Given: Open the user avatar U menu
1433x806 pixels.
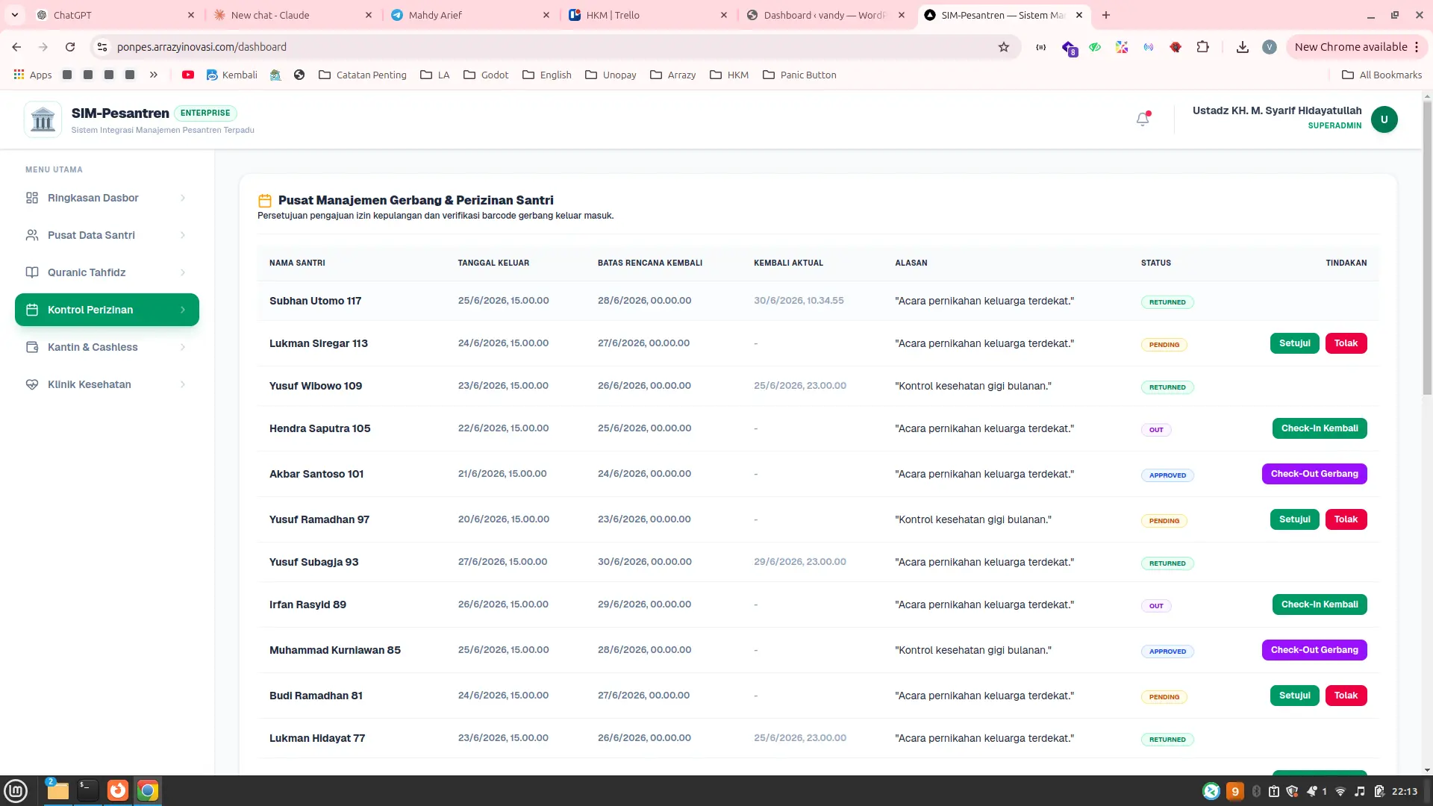Looking at the screenshot, I should 1384,119.
